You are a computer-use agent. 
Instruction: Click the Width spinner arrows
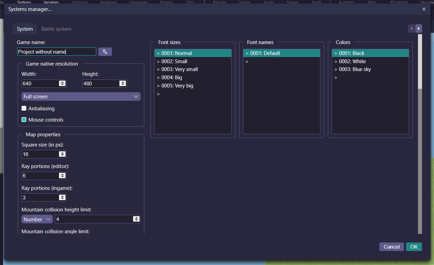(x=63, y=84)
